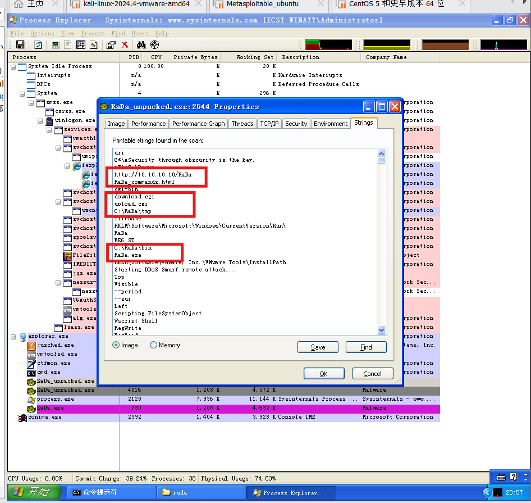
Task: Switch to the Security tab
Action: [296, 124]
